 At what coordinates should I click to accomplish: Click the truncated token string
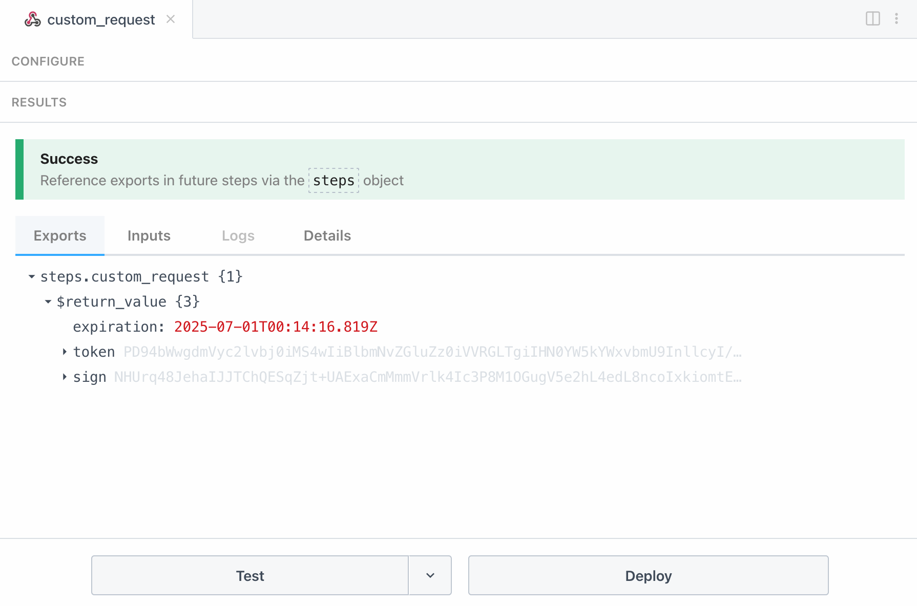[432, 352]
